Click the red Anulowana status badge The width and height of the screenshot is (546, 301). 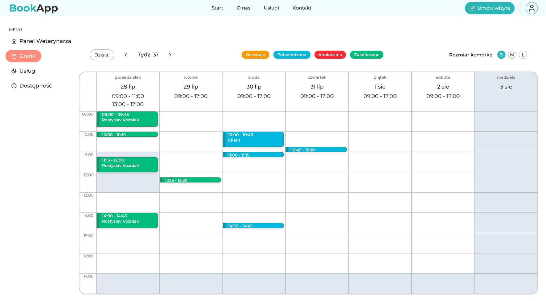(x=330, y=55)
